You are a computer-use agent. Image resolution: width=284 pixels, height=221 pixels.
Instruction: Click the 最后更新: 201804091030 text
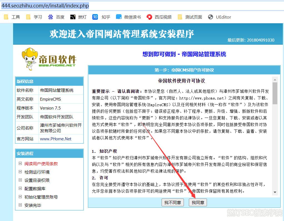pos(251,40)
